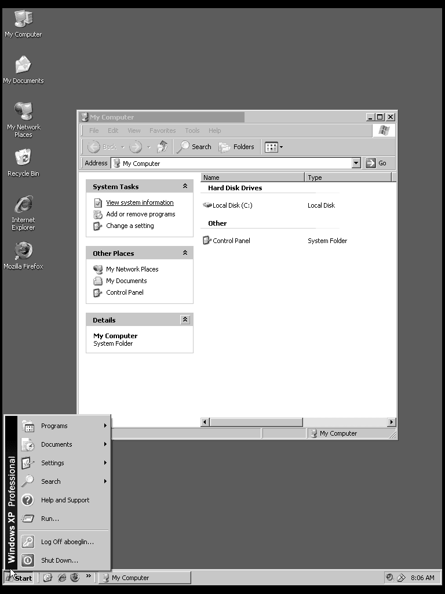Open My Network Places in Other Places

pyautogui.click(x=132, y=269)
